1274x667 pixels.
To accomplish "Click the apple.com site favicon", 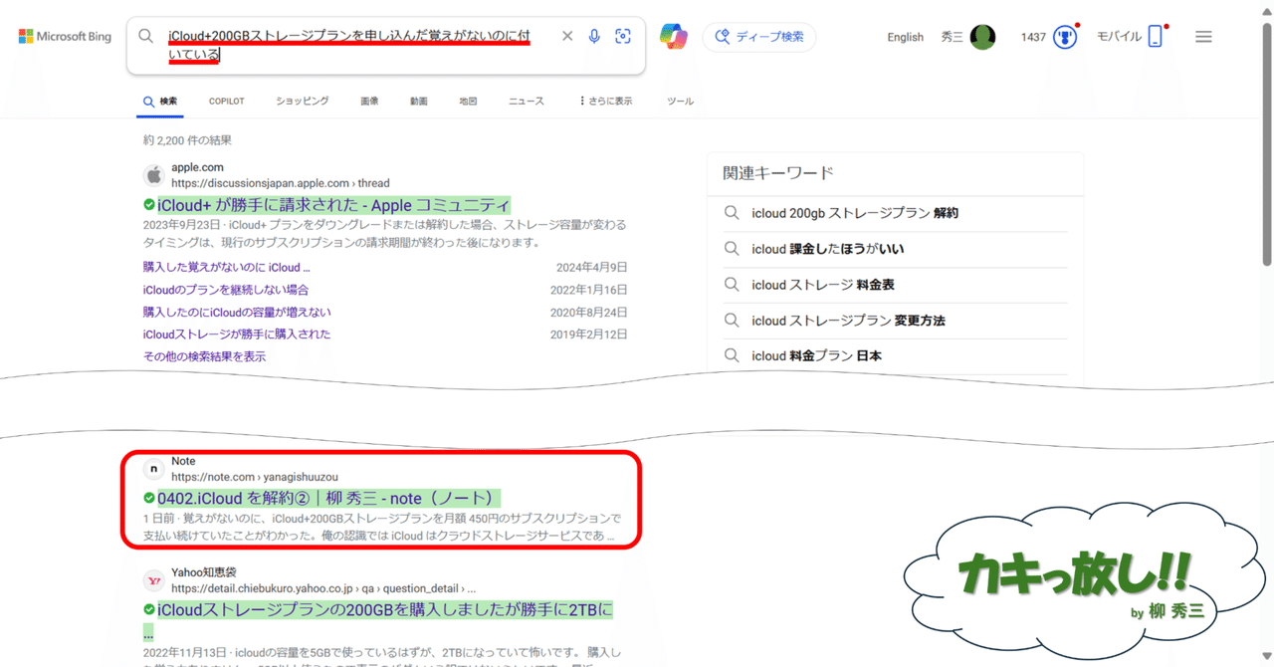I will point(153,175).
